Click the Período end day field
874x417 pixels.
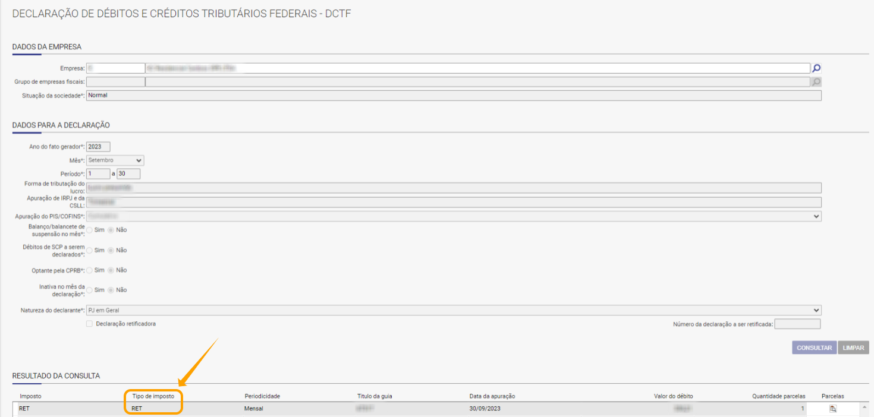click(128, 174)
